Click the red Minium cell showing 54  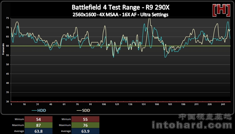[x=38, y=119]
